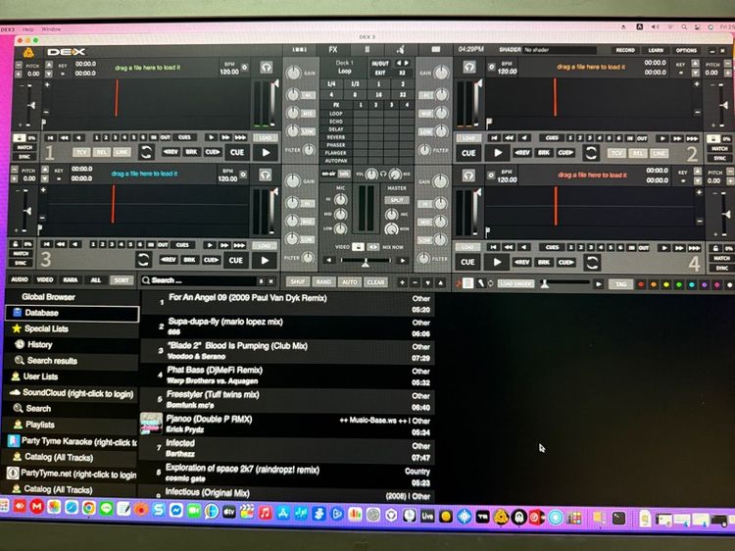
Task: Open the mixer view icon in center tabs
Action: pos(300,49)
